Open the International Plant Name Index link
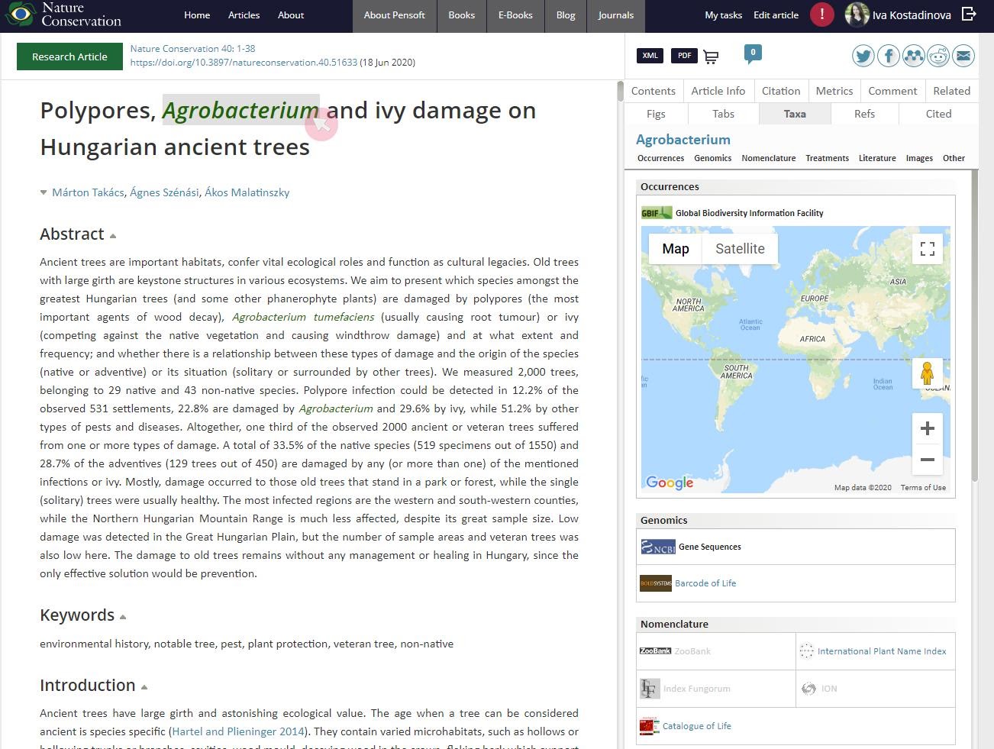The height and width of the screenshot is (749, 994). 881,651
